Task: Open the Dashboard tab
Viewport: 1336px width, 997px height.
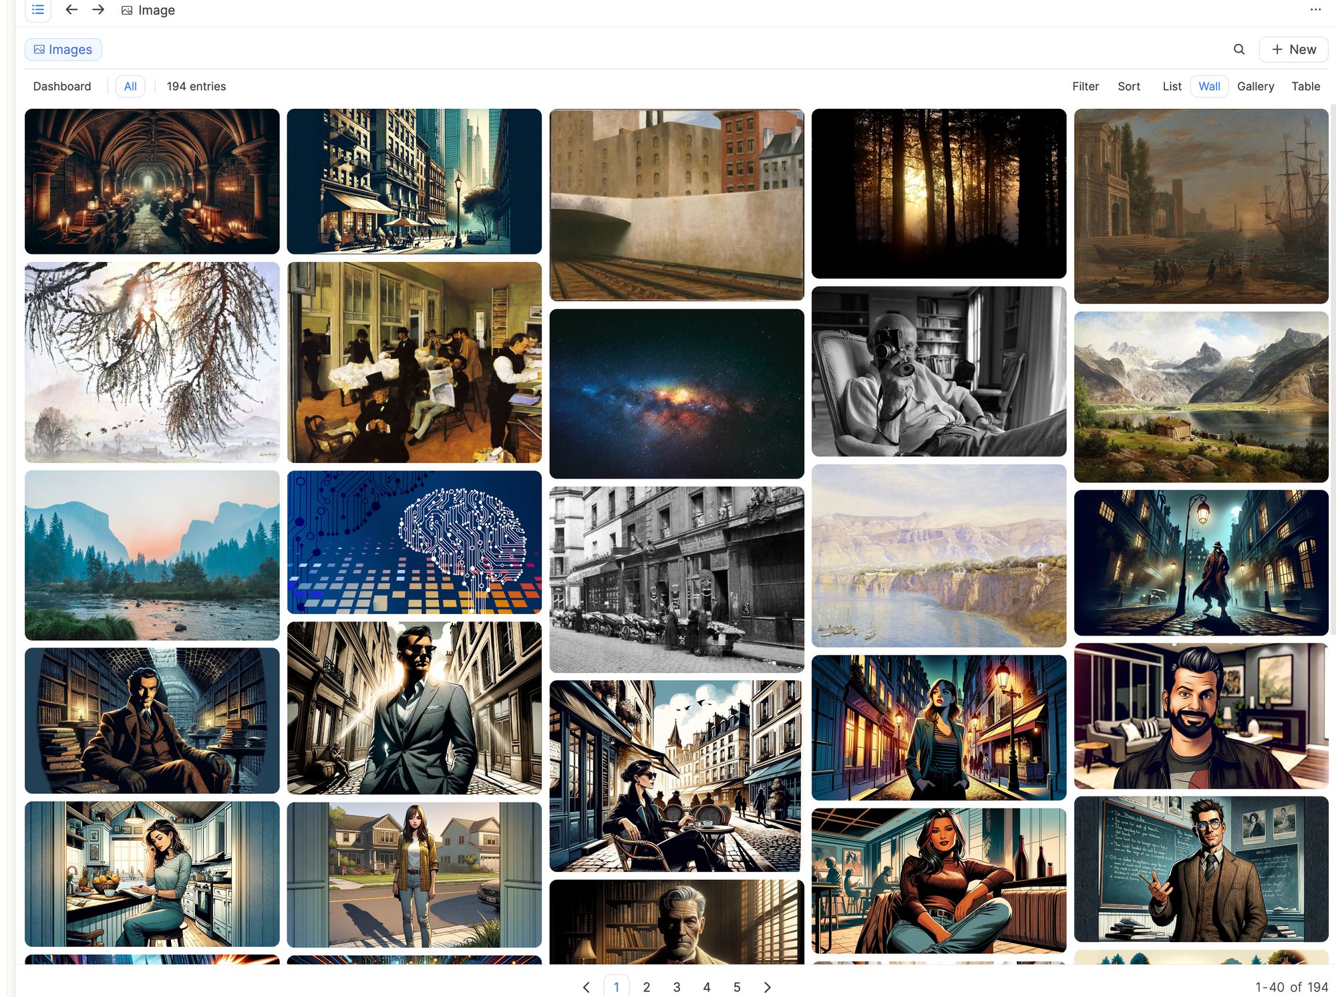Action: pos(62,86)
